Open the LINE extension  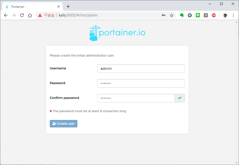198,15
